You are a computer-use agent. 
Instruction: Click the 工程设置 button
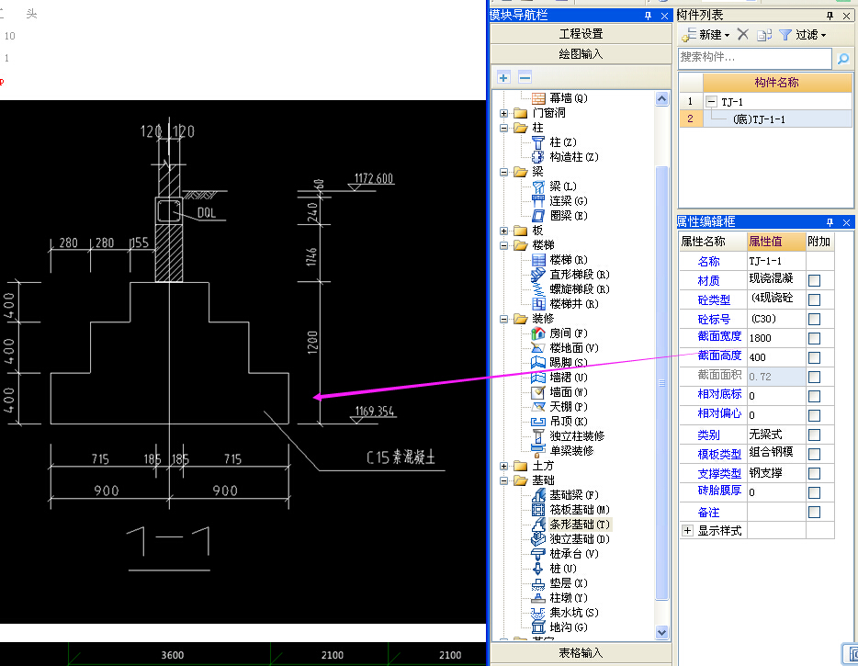coord(581,34)
